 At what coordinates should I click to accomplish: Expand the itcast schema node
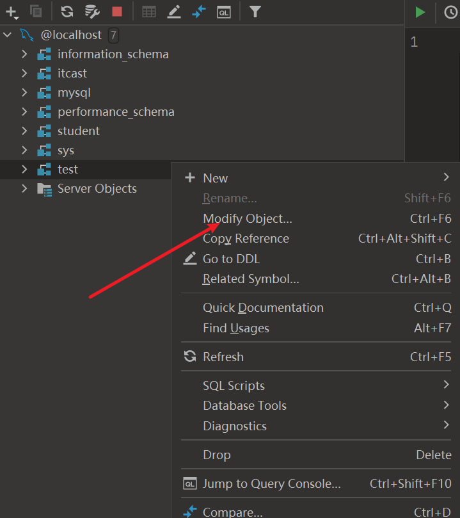(24, 74)
